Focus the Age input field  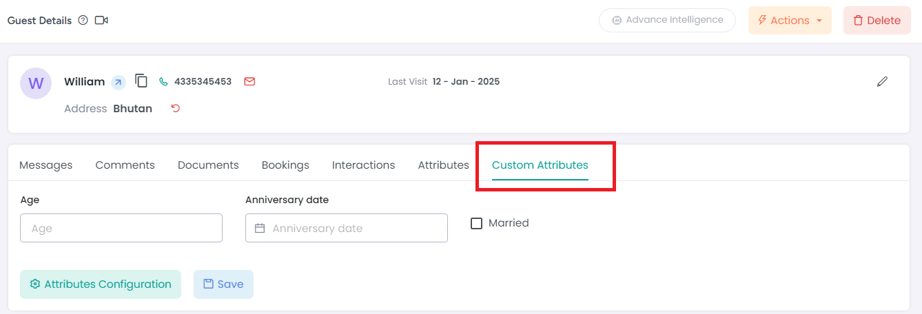[121, 228]
